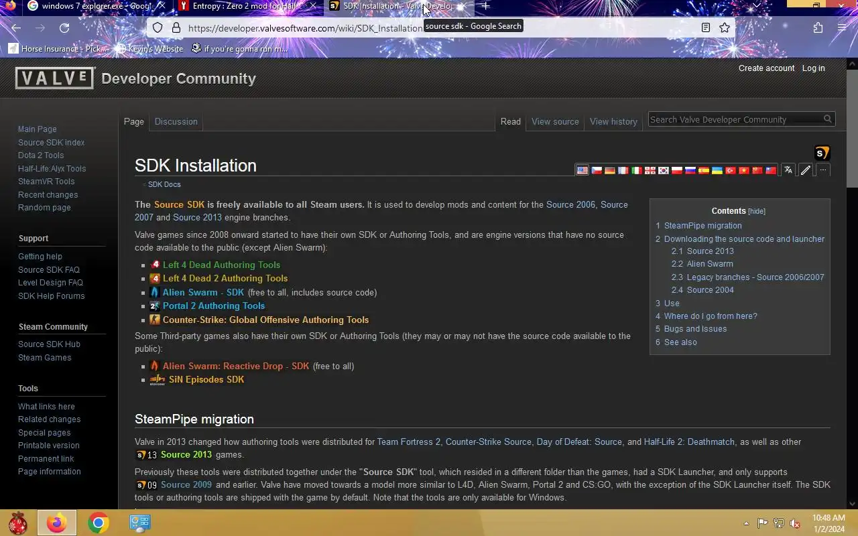Open Horse Insurance bookmark
This screenshot has height=536, width=858.
coord(59,49)
